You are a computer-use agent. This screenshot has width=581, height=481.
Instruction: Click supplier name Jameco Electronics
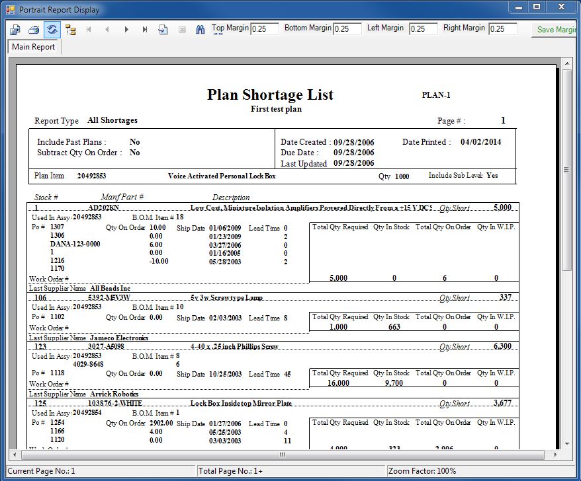click(x=119, y=338)
